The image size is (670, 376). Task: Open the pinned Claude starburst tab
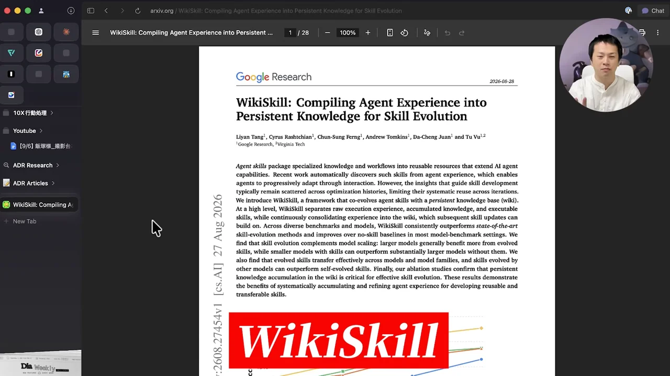click(x=66, y=32)
